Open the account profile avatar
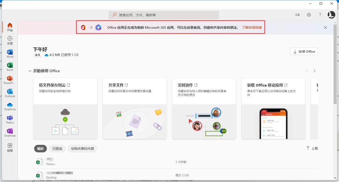This screenshot has width=339, height=182. tap(331, 15)
